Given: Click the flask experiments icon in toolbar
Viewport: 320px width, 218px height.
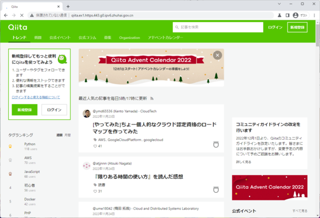Looking at the screenshot, I should pyautogui.click(x=280, y=15).
